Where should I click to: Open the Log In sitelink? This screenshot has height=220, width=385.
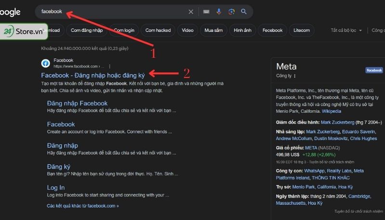click(56, 188)
